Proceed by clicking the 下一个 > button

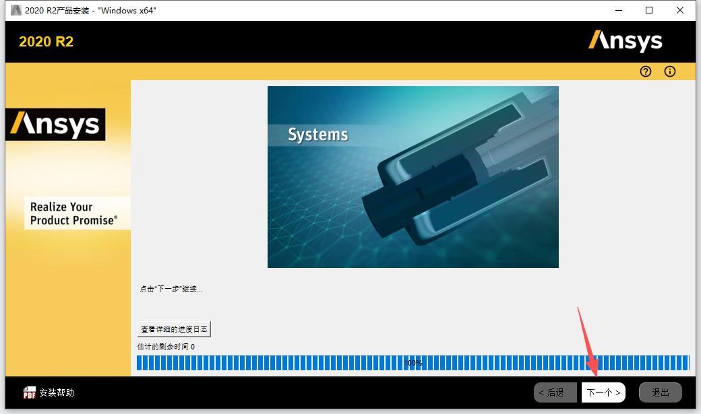coord(603,392)
